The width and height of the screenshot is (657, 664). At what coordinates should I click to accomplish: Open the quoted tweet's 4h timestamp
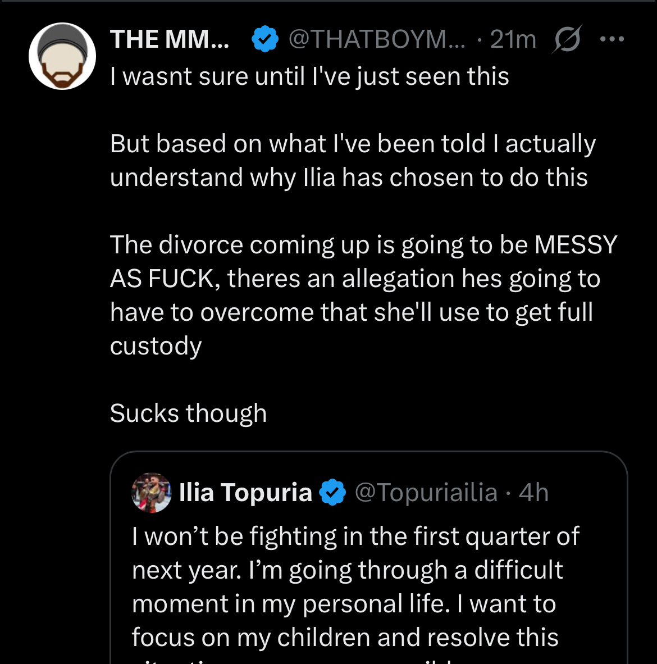pyautogui.click(x=533, y=493)
